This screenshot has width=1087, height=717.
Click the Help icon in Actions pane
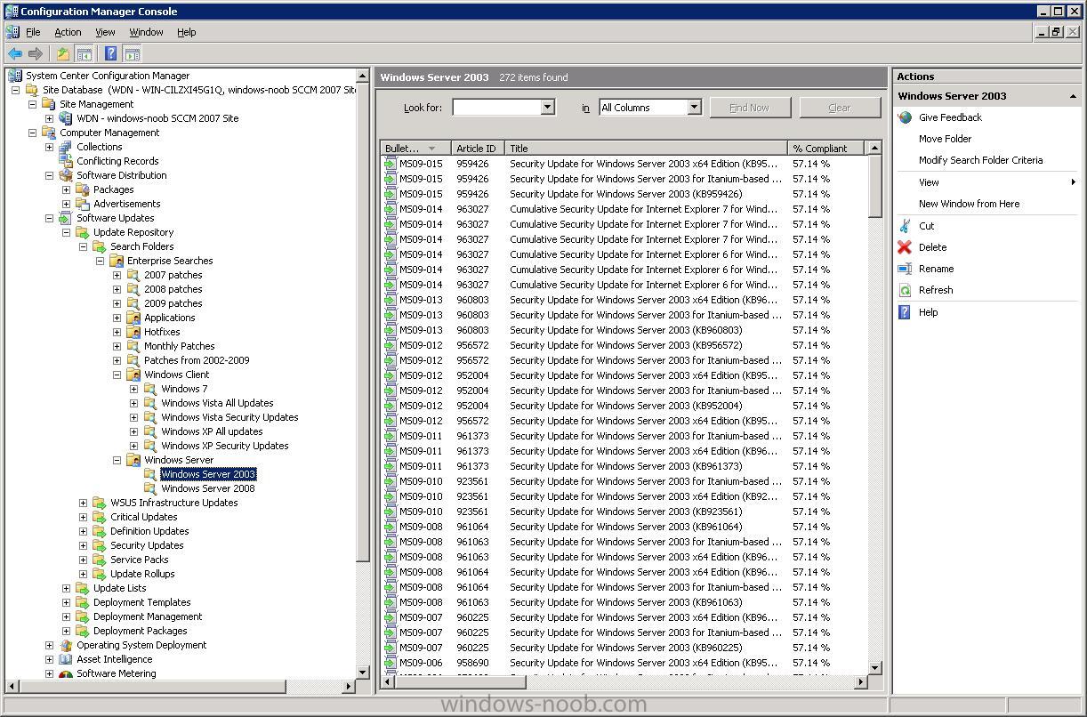[905, 312]
